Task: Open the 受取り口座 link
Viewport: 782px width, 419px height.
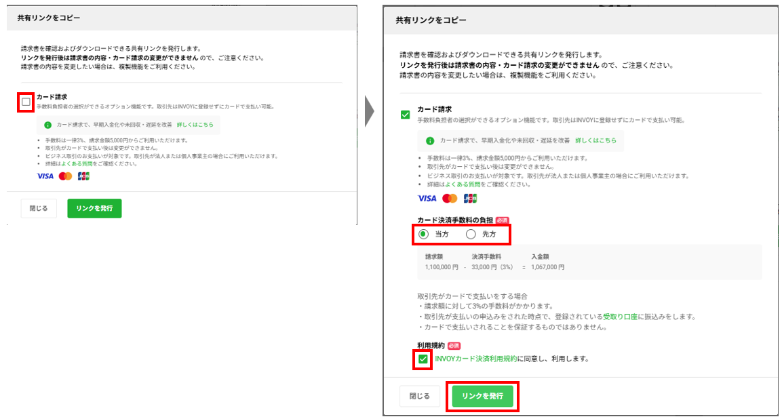Action: click(x=620, y=317)
